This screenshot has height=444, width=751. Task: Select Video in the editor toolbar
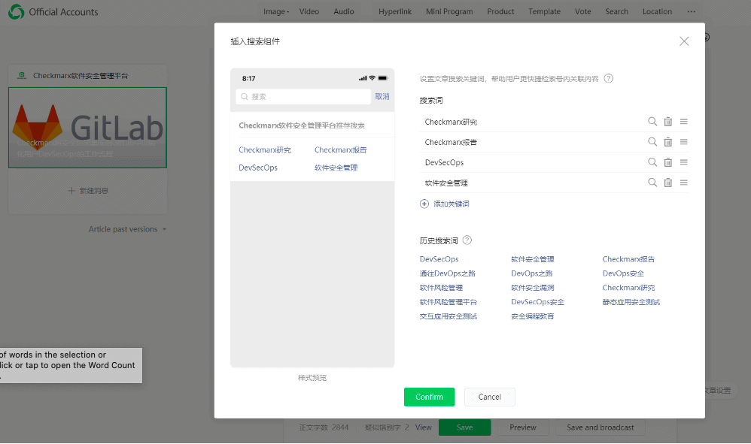pos(309,11)
